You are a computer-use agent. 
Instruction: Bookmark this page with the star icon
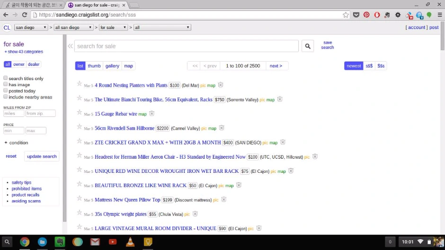[346, 15]
